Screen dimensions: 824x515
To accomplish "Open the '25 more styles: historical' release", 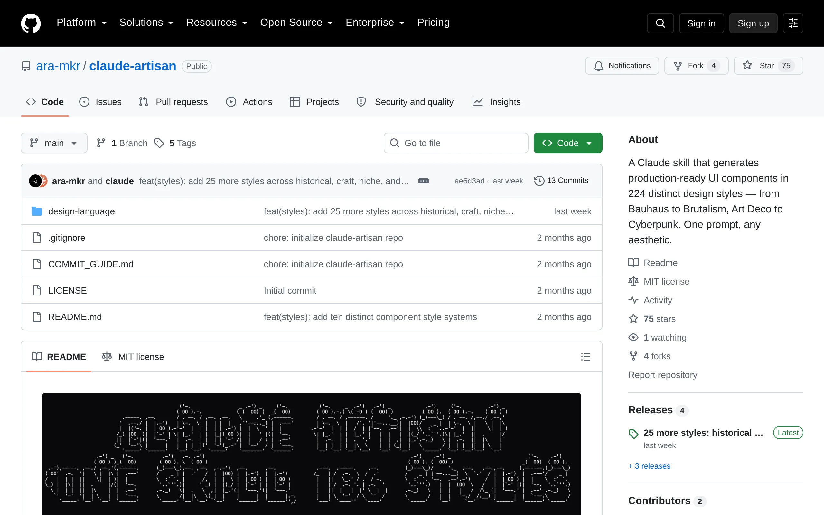I will click(703, 433).
